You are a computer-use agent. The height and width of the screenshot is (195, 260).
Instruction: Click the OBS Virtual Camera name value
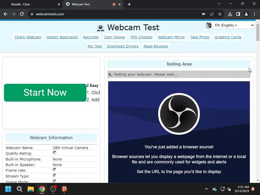click(70, 148)
